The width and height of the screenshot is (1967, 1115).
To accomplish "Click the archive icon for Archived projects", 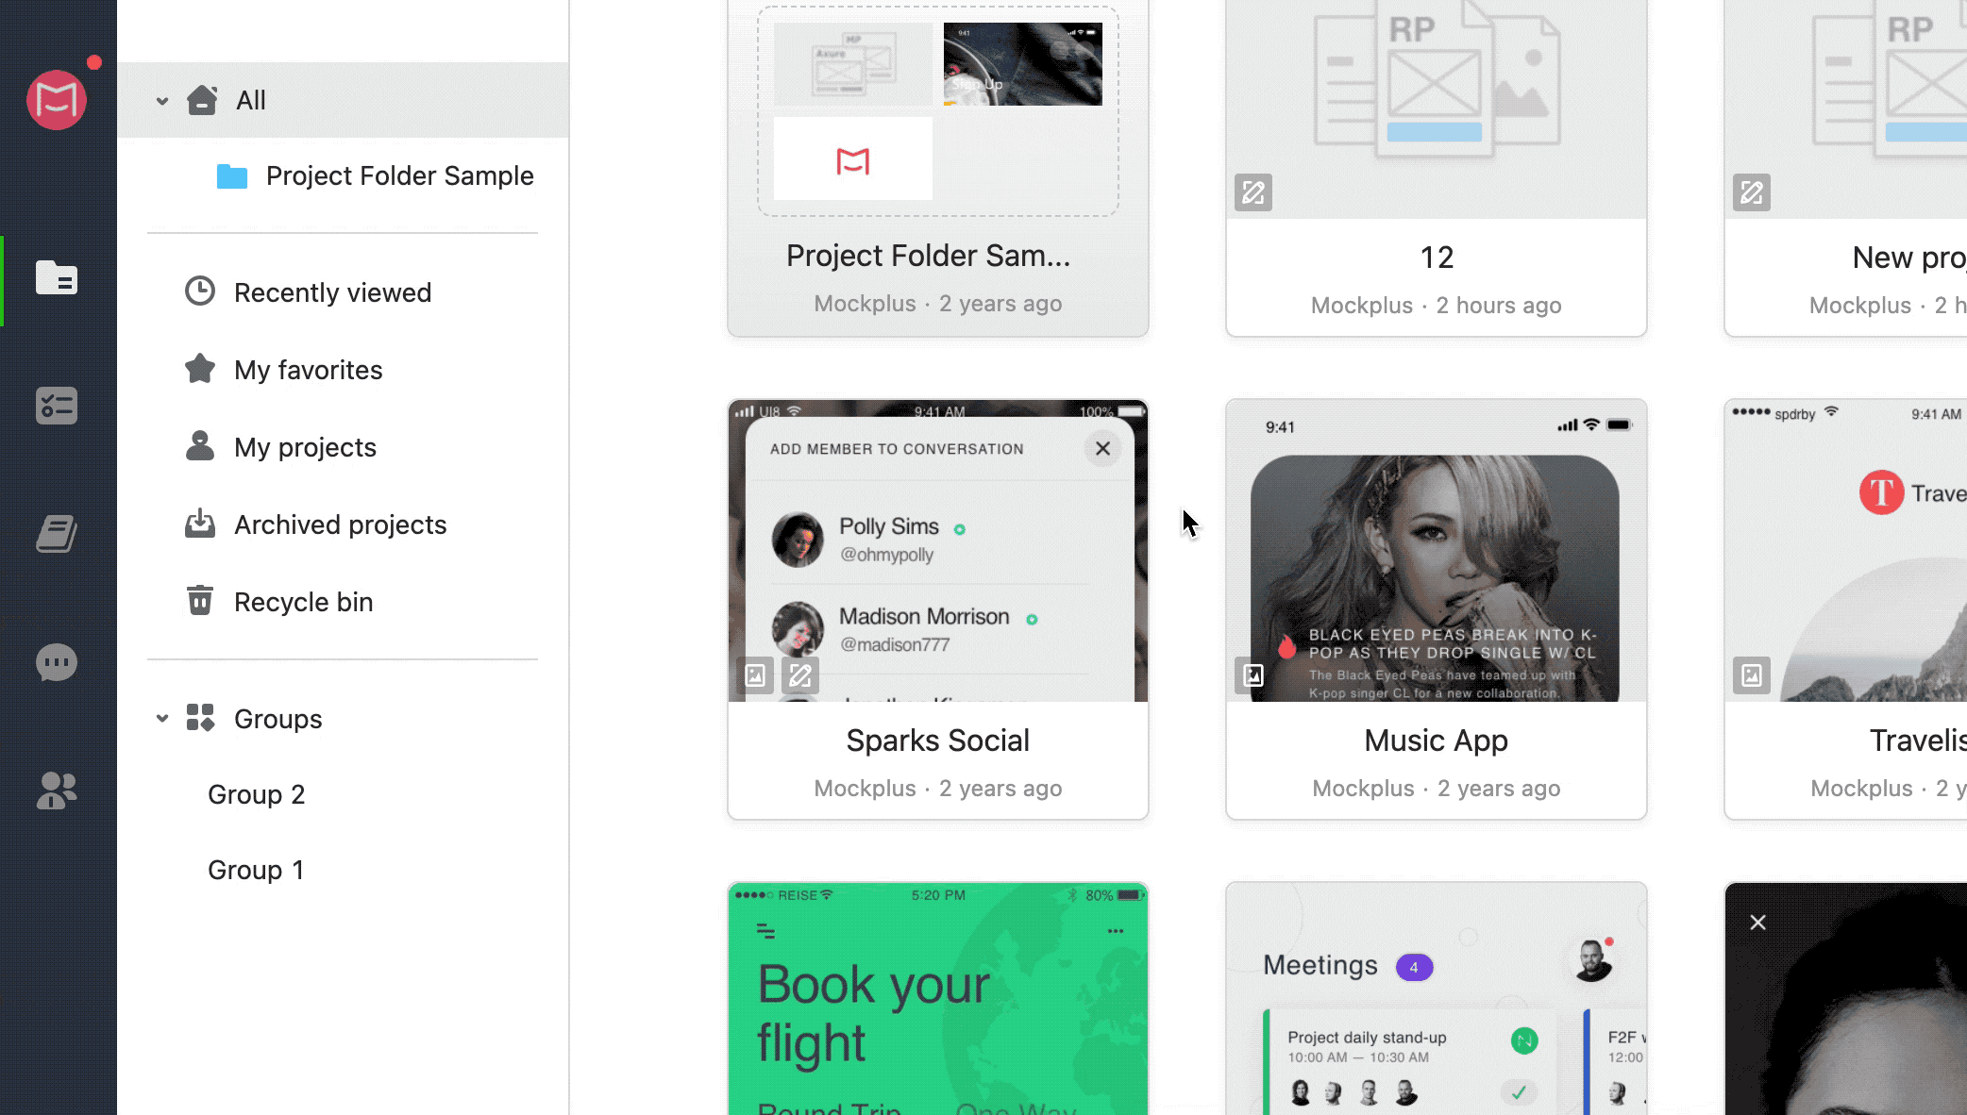I will [x=199, y=523].
